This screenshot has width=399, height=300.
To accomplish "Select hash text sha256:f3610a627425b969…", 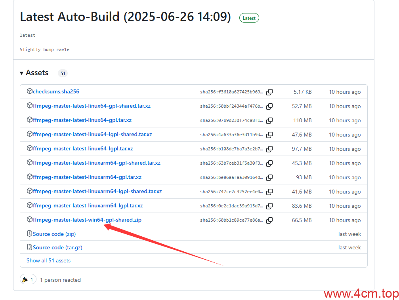I will pyautogui.click(x=231, y=92).
